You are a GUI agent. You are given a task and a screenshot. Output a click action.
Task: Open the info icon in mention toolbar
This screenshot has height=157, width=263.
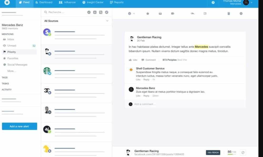241,14
